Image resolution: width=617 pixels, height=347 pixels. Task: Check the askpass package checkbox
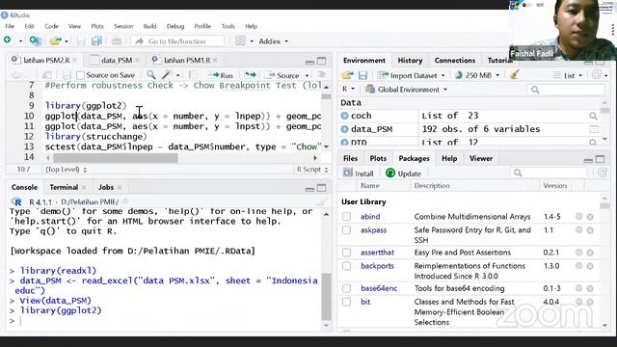(346, 230)
